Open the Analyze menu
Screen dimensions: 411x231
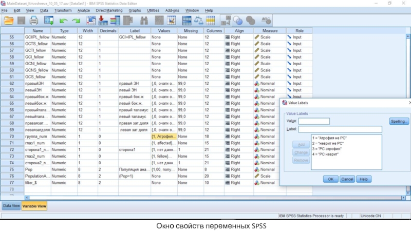tap(83, 10)
